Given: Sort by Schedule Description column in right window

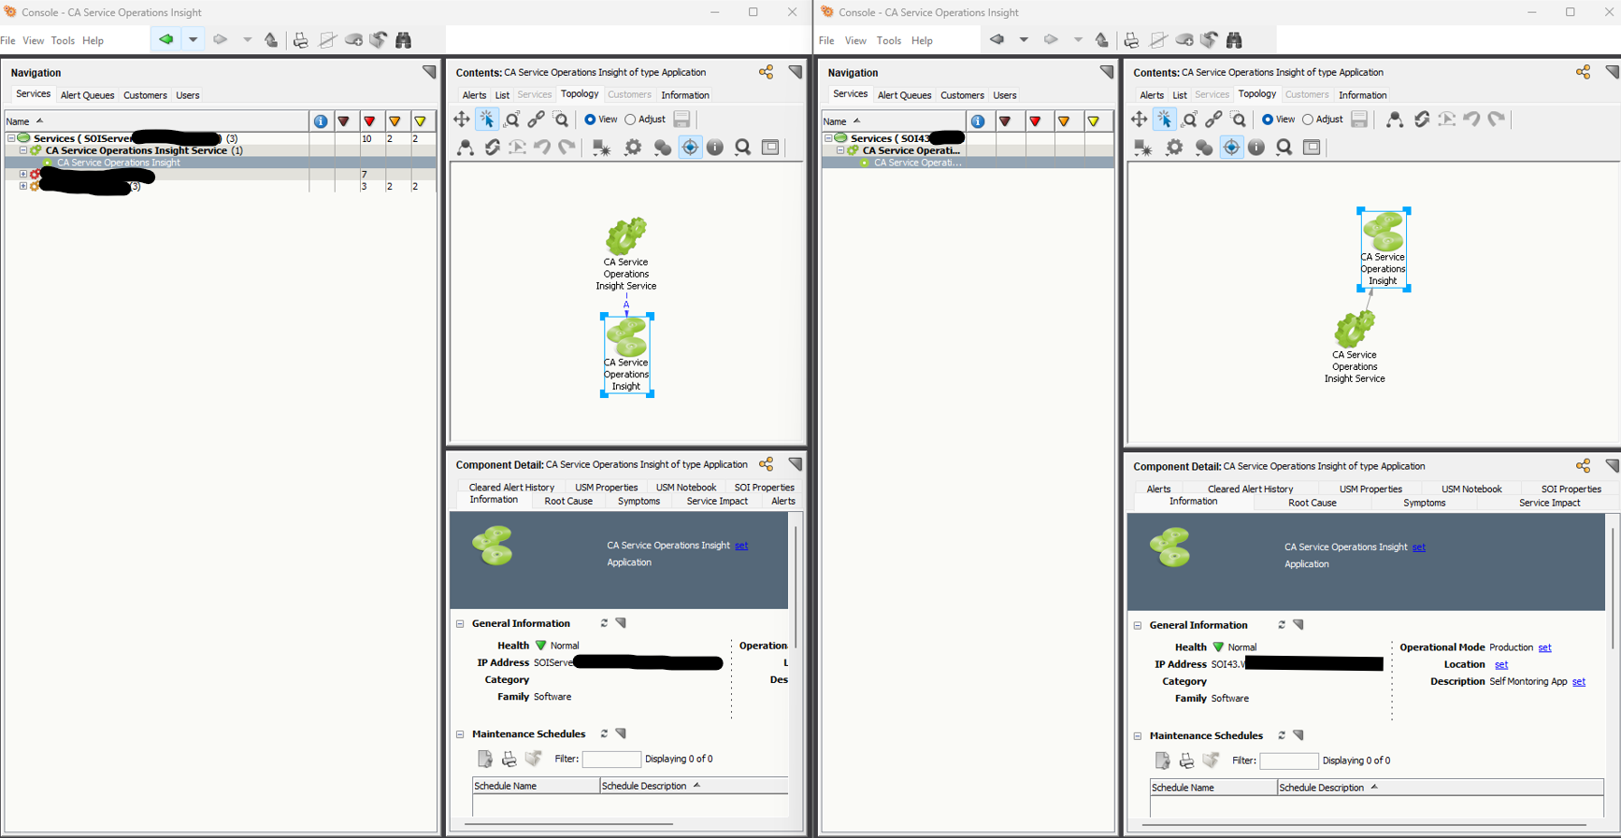Looking at the screenshot, I should [x=1441, y=788].
